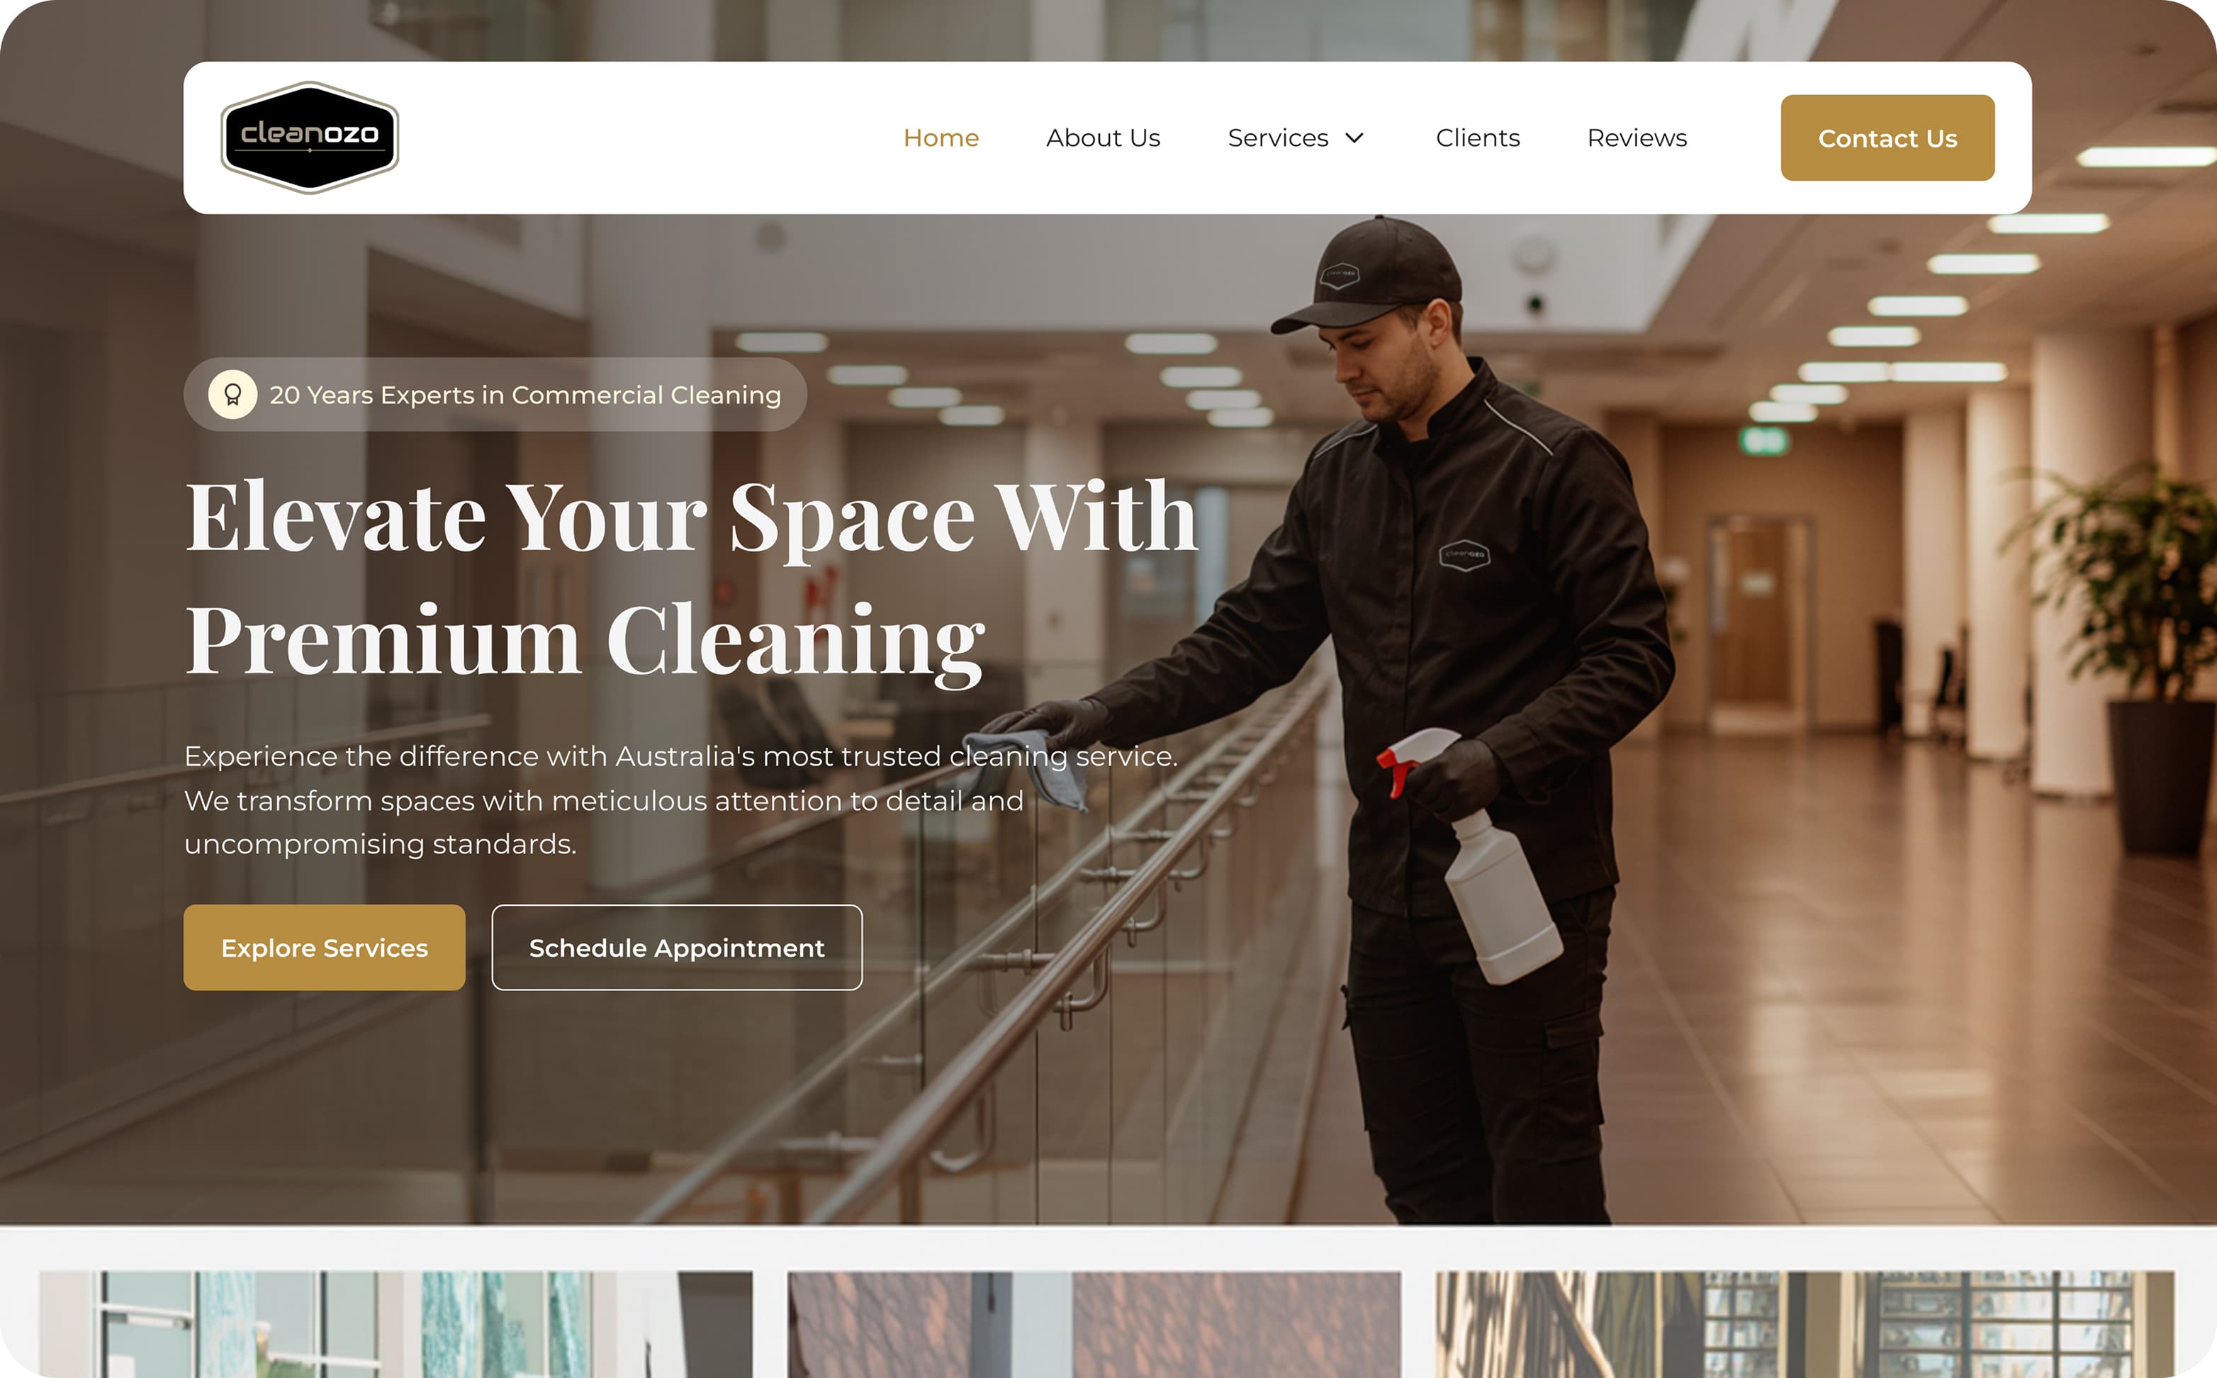Click the Schedule Appointment button

point(677,947)
